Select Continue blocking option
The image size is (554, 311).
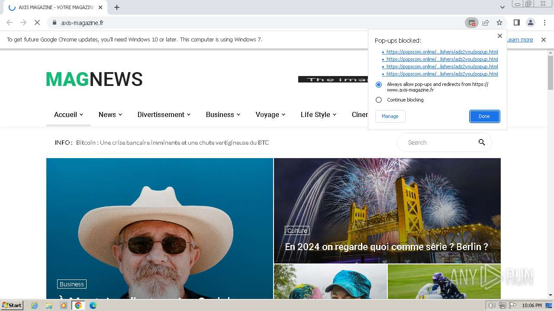point(379,100)
